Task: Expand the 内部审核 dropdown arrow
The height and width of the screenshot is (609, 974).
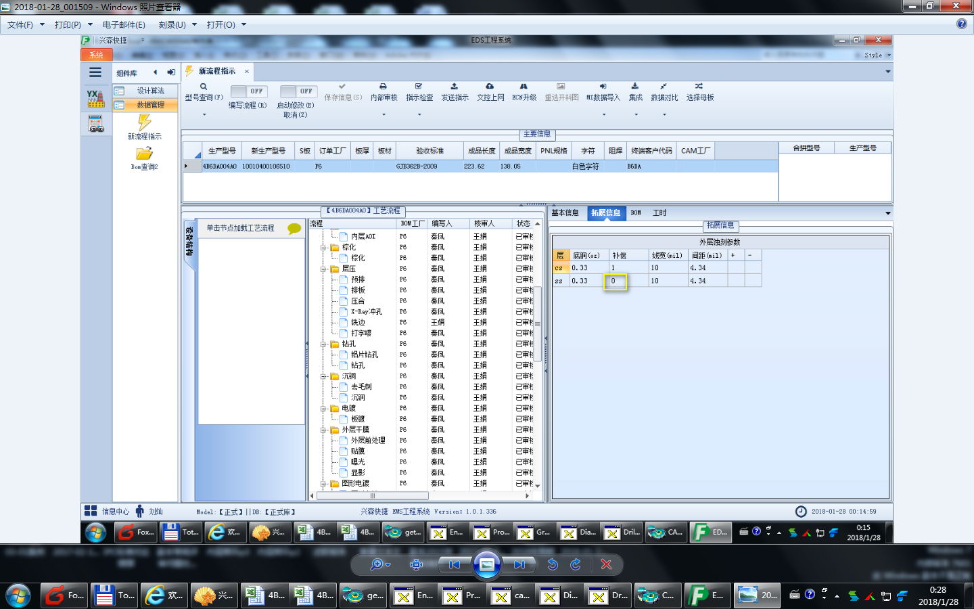Action: tap(384, 114)
